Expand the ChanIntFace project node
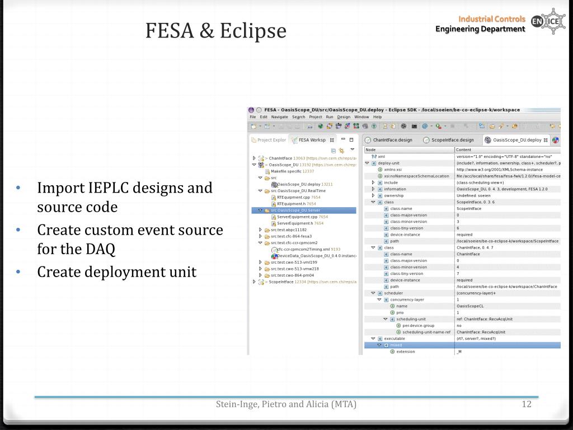The height and width of the screenshot is (430, 573). 255,158
